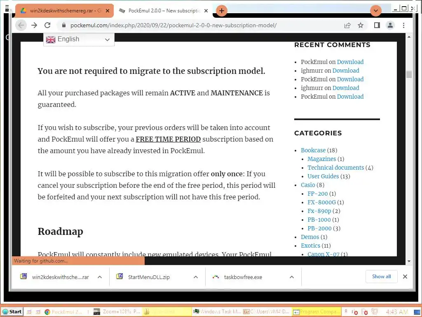Click the RECENT COMMENTS heading

coord(332,45)
